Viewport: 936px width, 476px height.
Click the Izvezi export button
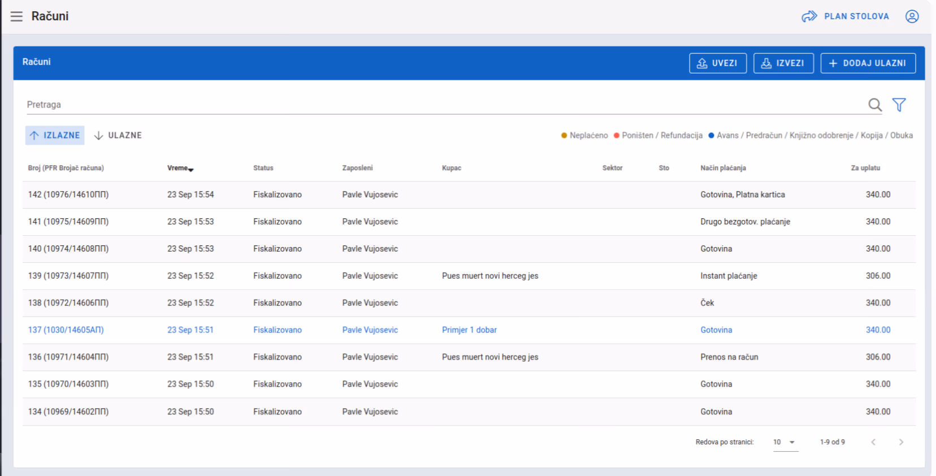click(x=783, y=63)
